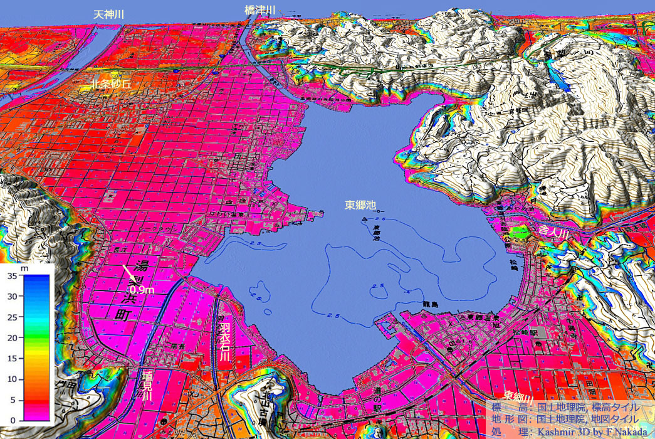This screenshot has width=655, height=439.
Task: Click the 35 value on the legend scale
Action: pos(11,276)
